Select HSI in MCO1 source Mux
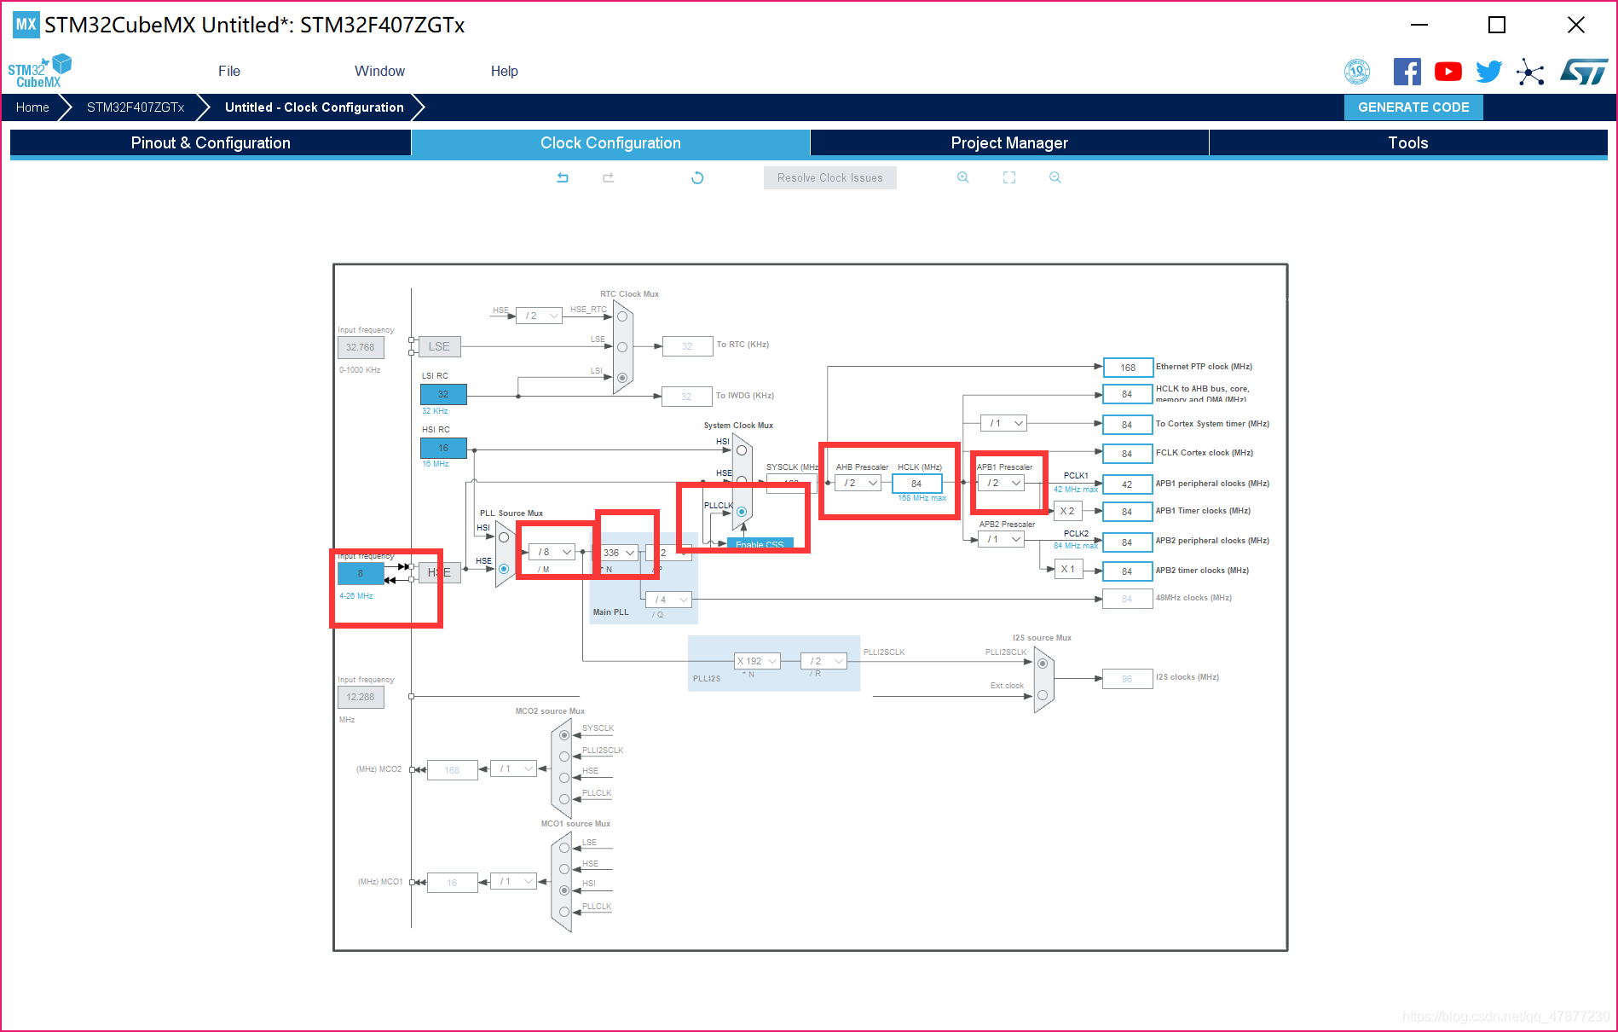The image size is (1618, 1032). (564, 890)
